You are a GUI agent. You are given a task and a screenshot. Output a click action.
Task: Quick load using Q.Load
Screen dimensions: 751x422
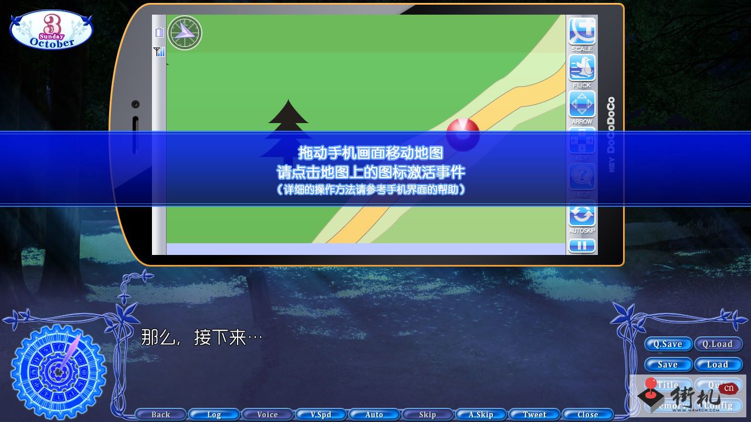[718, 344]
